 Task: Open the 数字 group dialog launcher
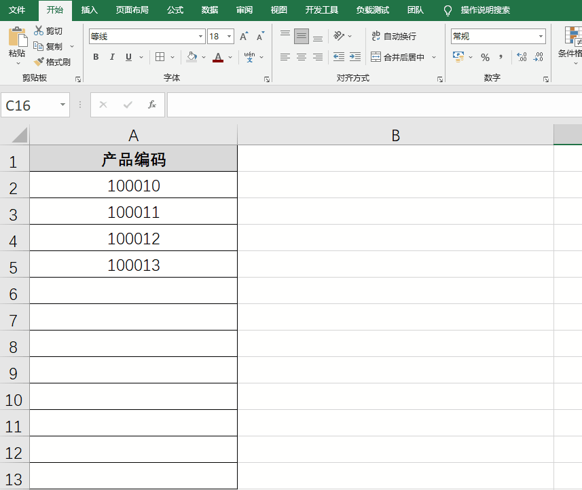(545, 79)
